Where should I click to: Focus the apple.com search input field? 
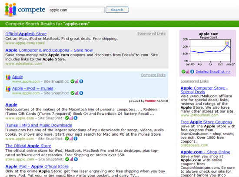click(76, 10)
